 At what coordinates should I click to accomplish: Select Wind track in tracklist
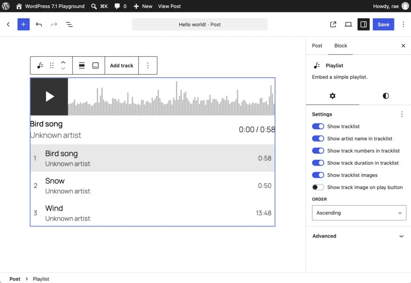tap(153, 213)
